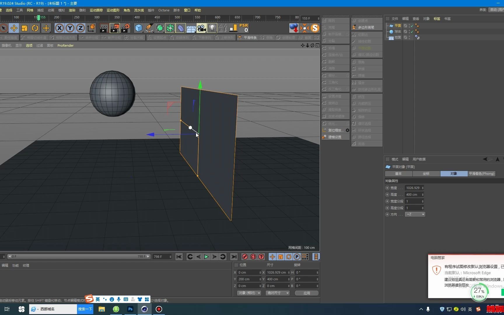Viewport: 504px width, 315px height.
Task: Open Photoshop from the taskbar
Action: tap(130, 309)
